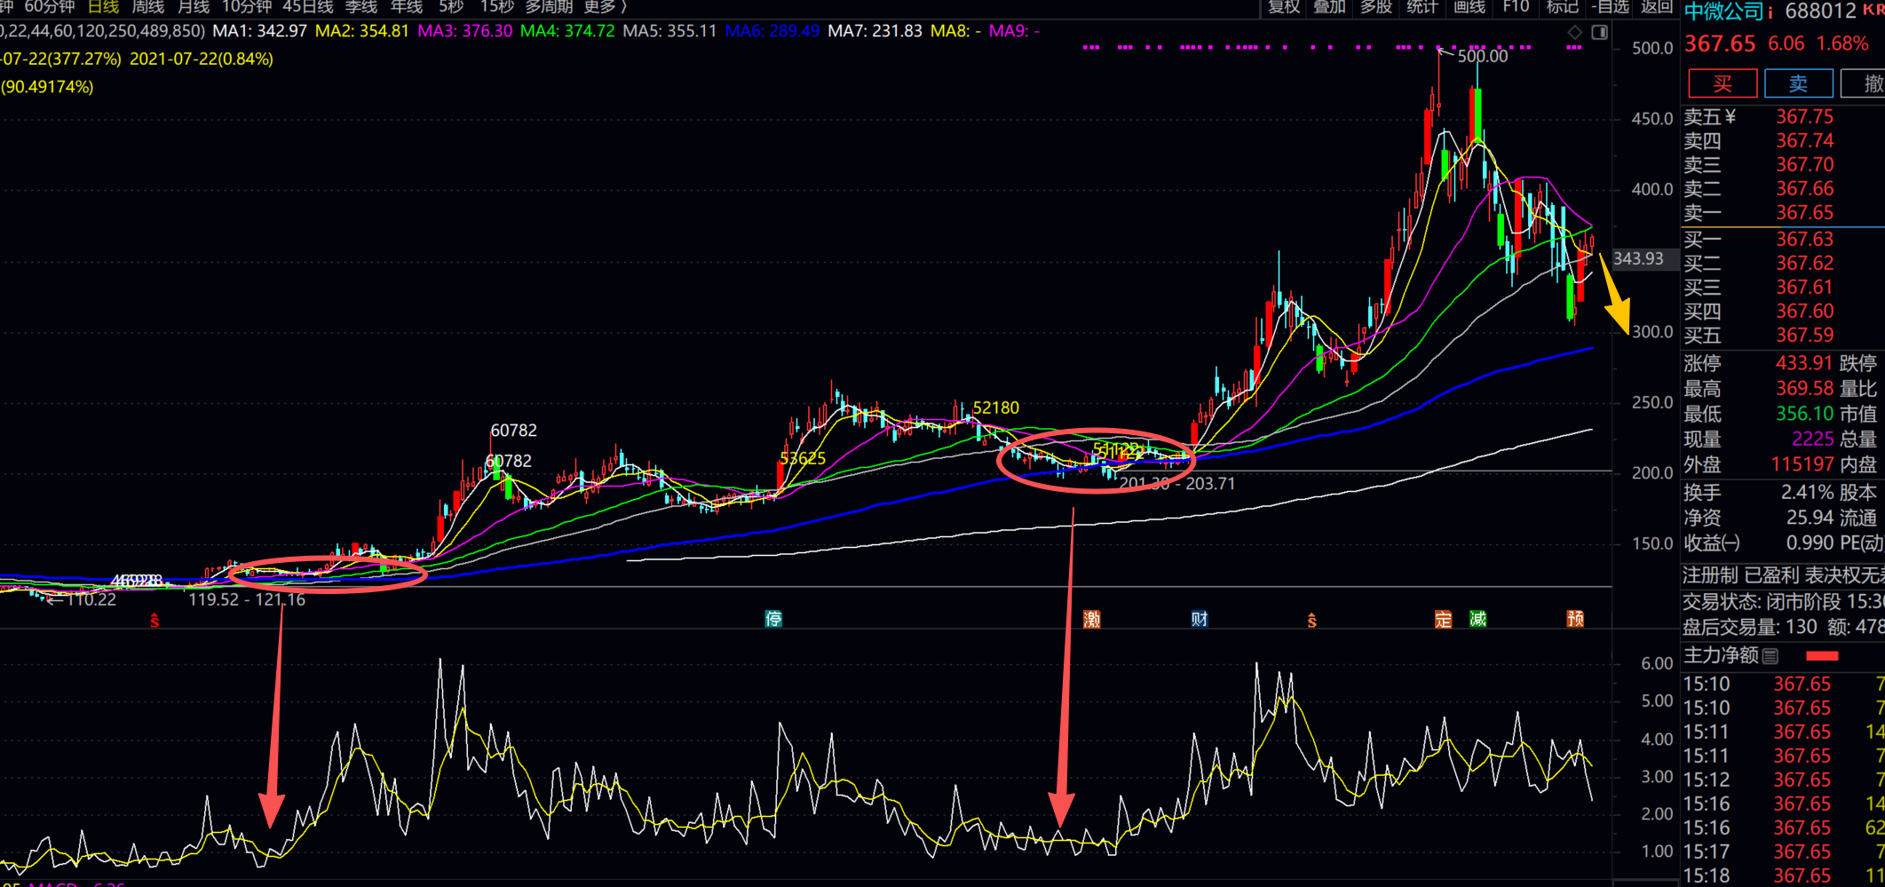Select the 60分钟 period tab

click(x=50, y=7)
